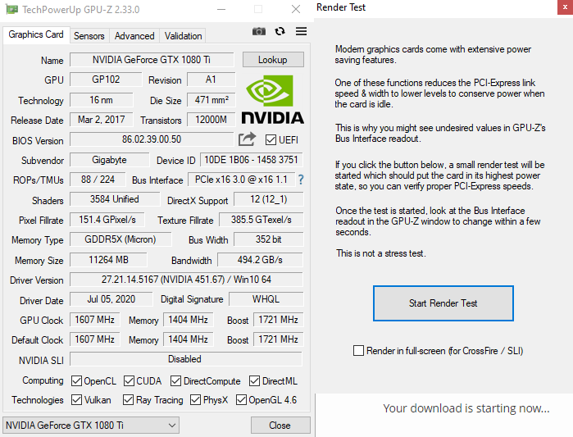Image resolution: width=573 pixels, height=437 pixels.
Task: Take a GPU-Z screenshot with camera icon
Action: 259,31
